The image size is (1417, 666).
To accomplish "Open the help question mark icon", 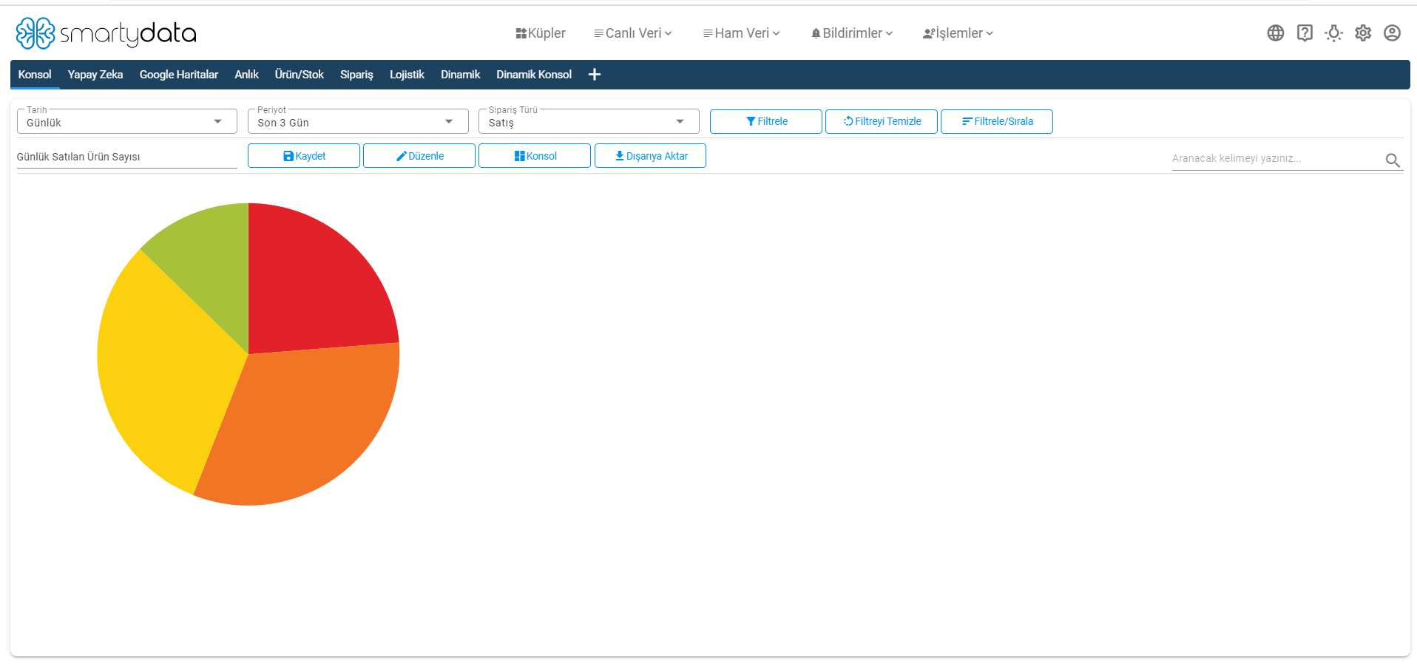I will pos(1305,33).
